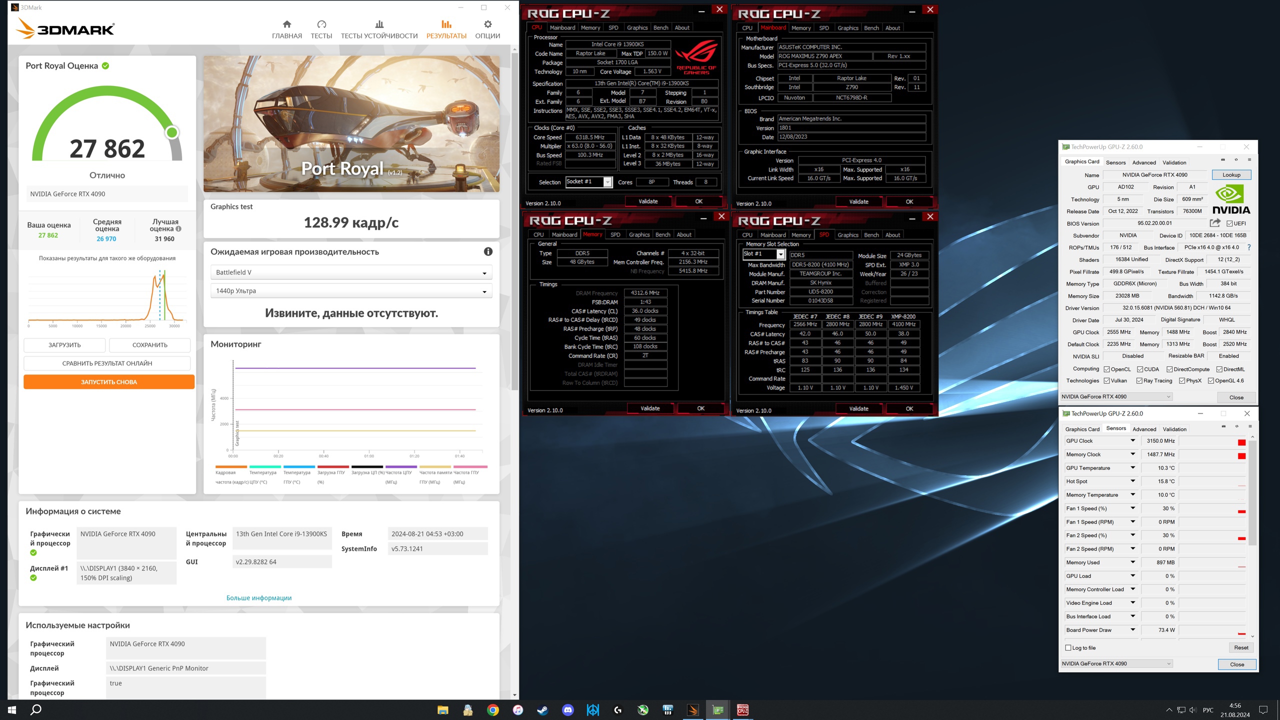Viewport: 1280px width, 720px height.
Task: Open GPU Clock sensor dropdown arrow
Action: (x=1133, y=440)
